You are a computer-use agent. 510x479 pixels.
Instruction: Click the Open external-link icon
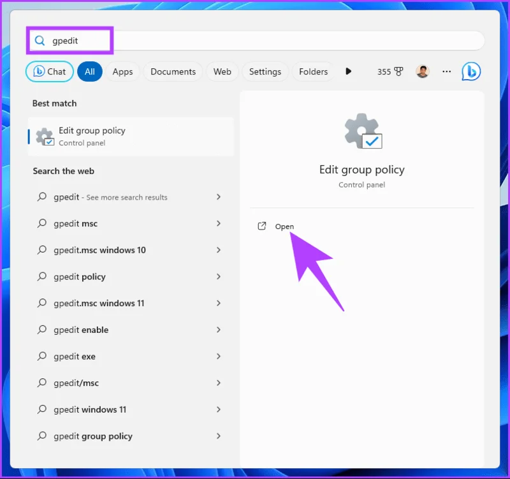click(x=262, y=226)
